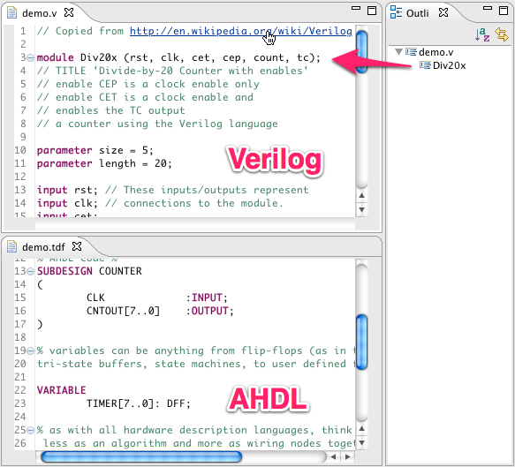The width and height of the screenshot is (515, 467).
Task: Click comment 'a counter using the Verilog language'
Action: tap(157, 124)
